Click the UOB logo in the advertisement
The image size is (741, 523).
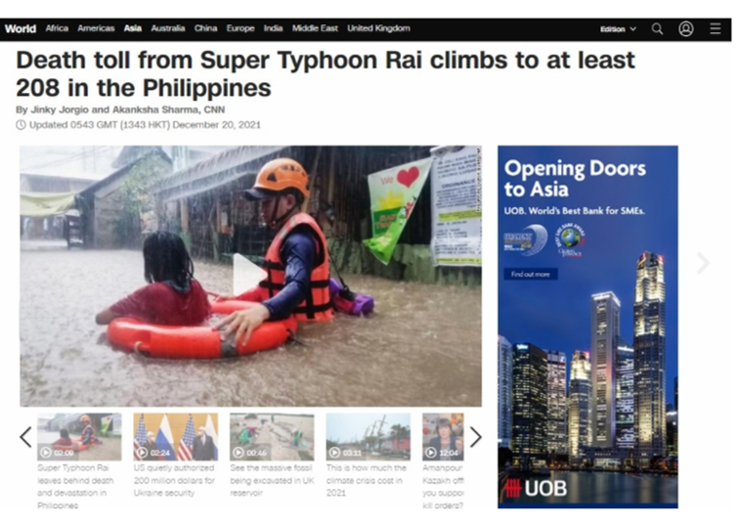(x=537, y=488)
